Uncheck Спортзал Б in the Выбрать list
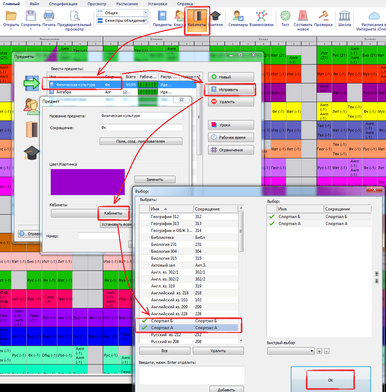 pos(144,321)
